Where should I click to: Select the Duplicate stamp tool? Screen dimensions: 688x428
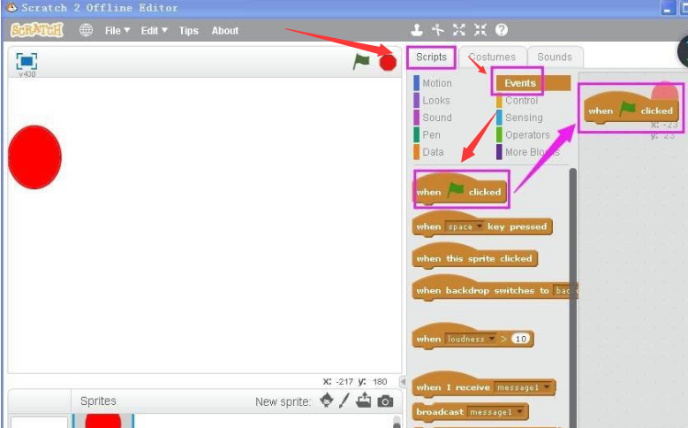417,30
